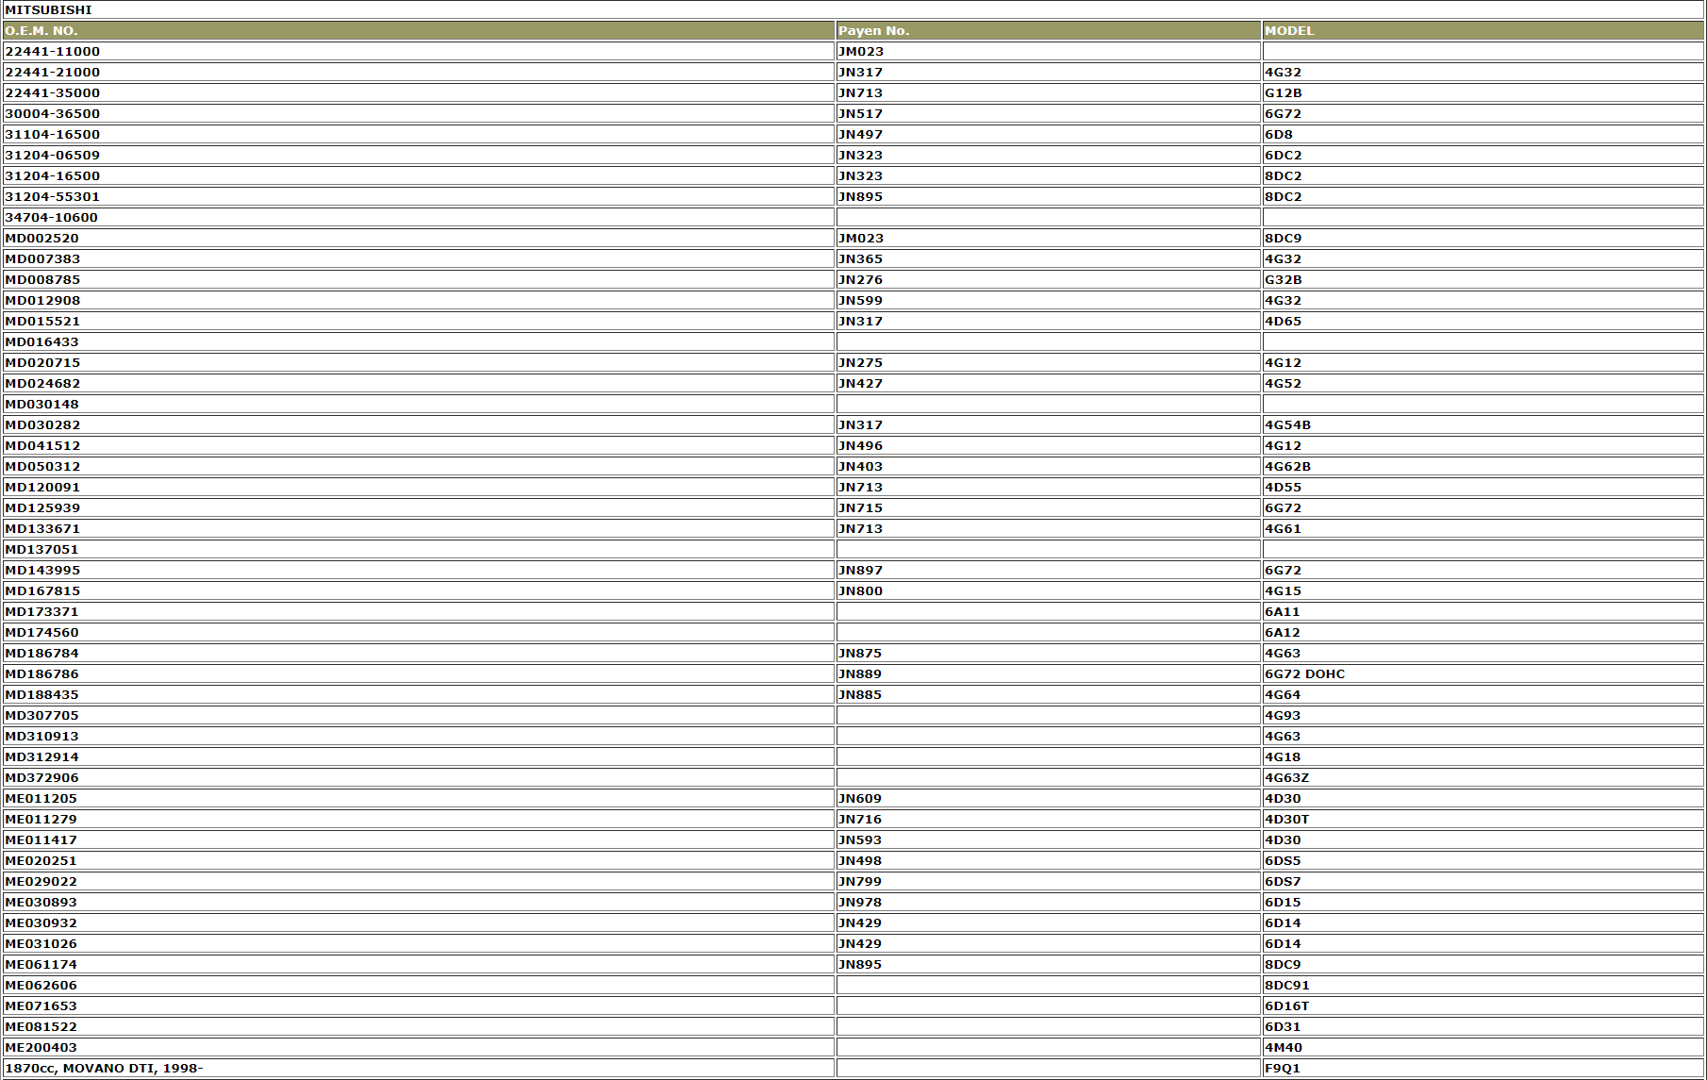Select Payen number JN276
The height and width of the screenshot is (1080, 1707).
[1049, 279]
